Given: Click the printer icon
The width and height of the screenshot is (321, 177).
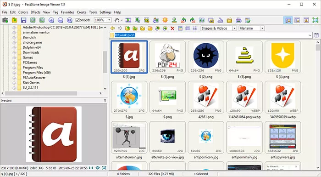Looking at the screenshot, I should click(238, 20).
